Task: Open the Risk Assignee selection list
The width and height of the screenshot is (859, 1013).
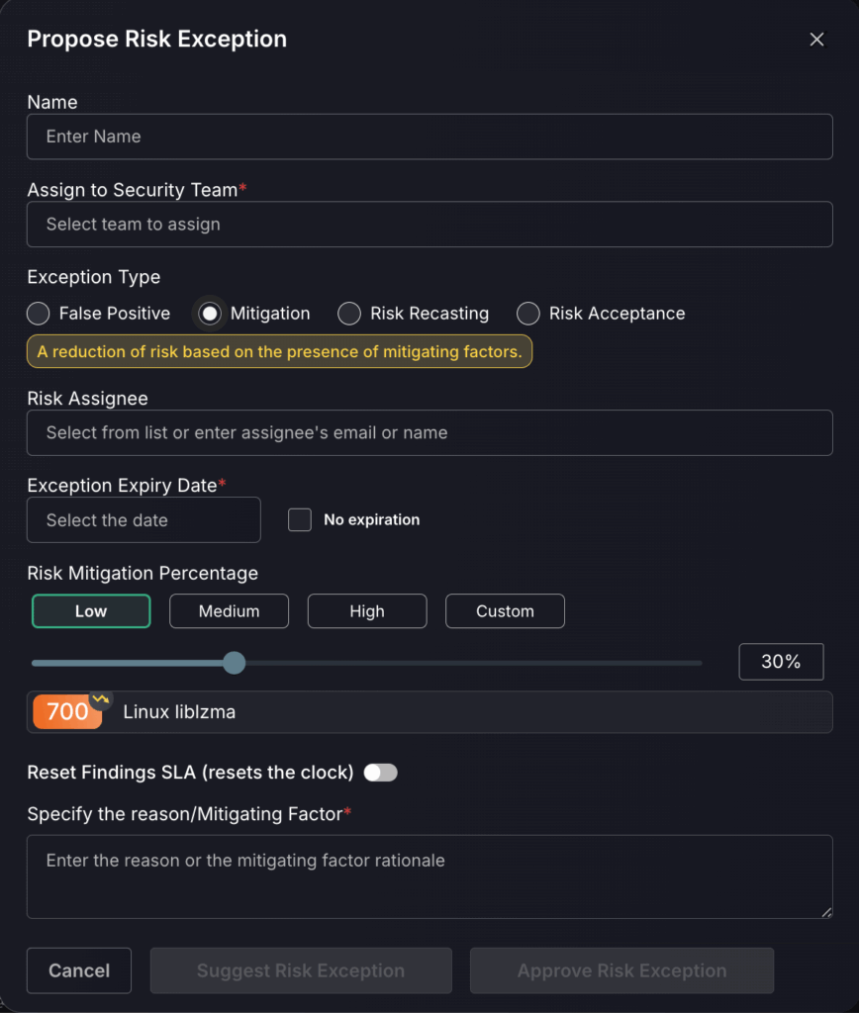Action: click(429, 433)
